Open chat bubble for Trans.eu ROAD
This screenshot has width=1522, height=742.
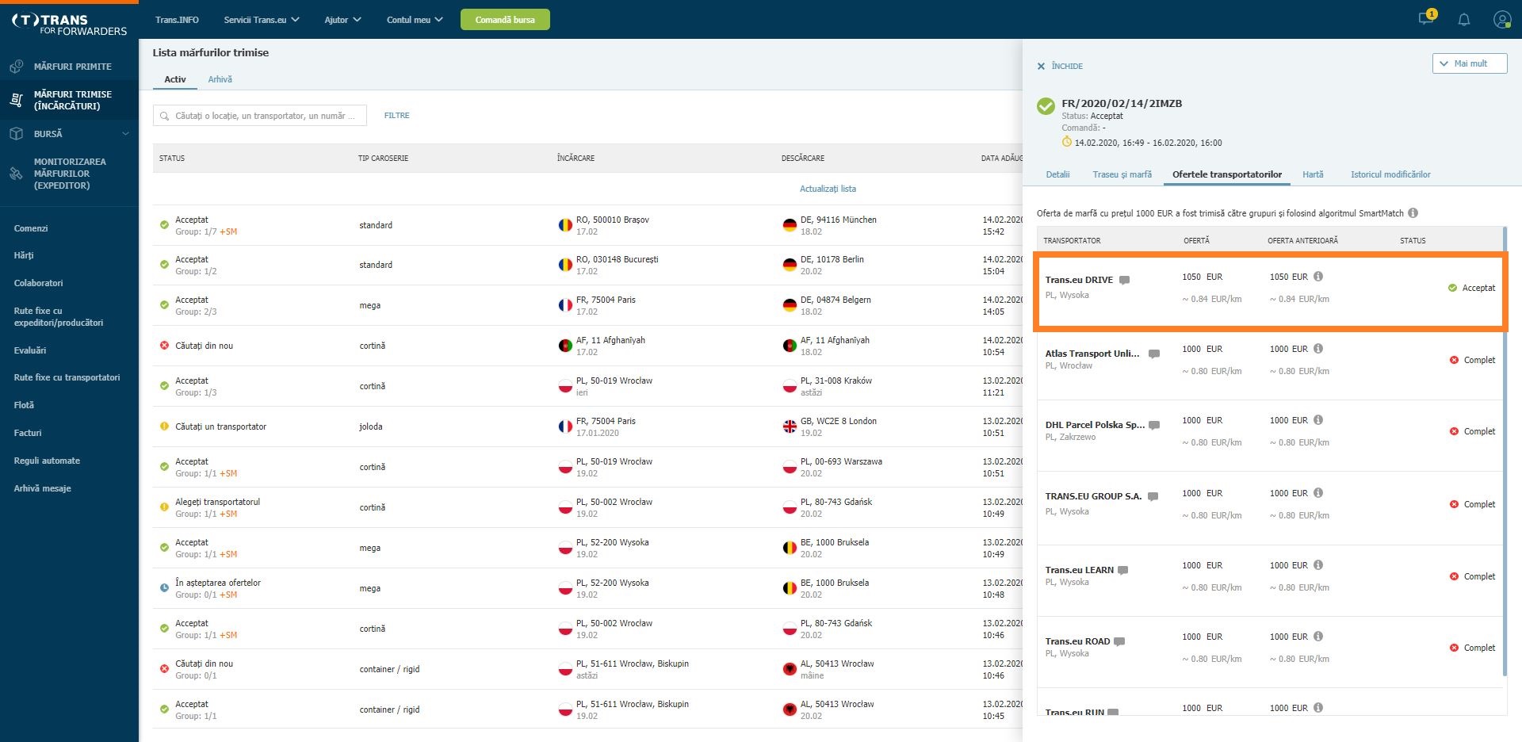tap(1119, 641)
